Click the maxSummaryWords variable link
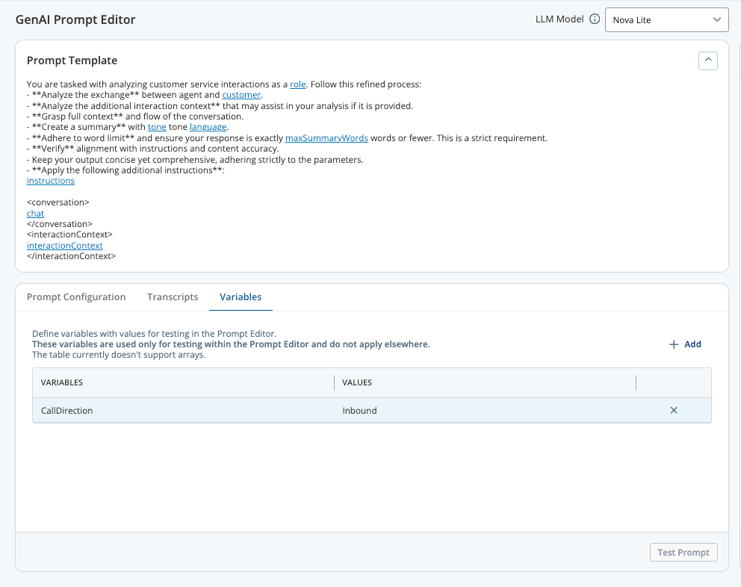The image size is (741, 587). 326,138
